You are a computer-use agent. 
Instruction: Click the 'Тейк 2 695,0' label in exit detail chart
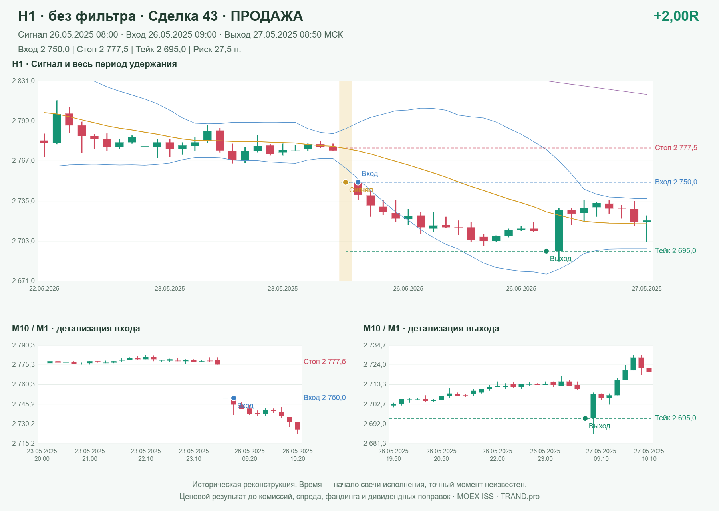click(x=675, y=418)
